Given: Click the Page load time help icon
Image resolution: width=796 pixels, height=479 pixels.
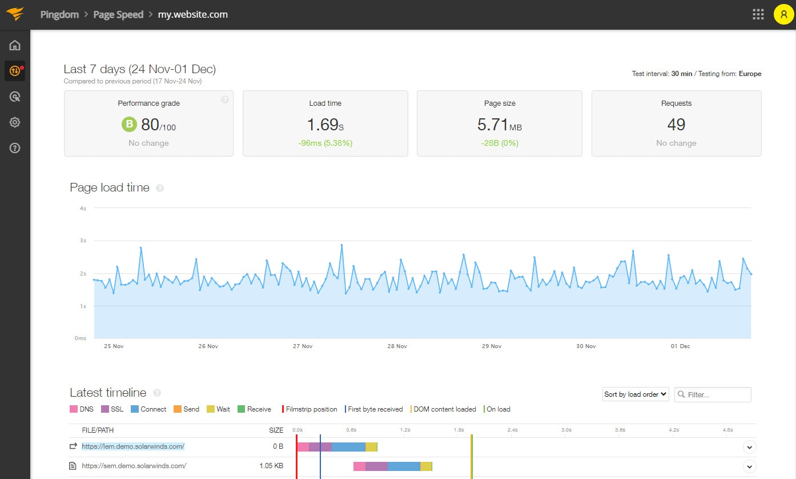Looking at the screenshot, I should coord(160,187).
